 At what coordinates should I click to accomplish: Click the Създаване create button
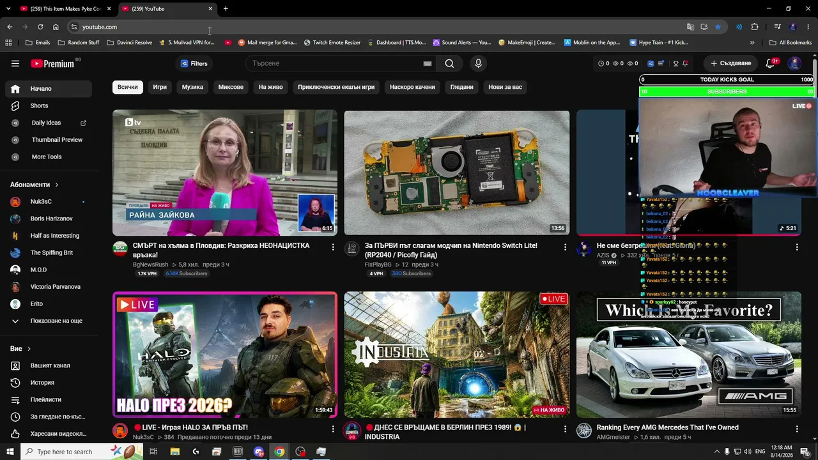pyautogui.click(x=730, y=63)
